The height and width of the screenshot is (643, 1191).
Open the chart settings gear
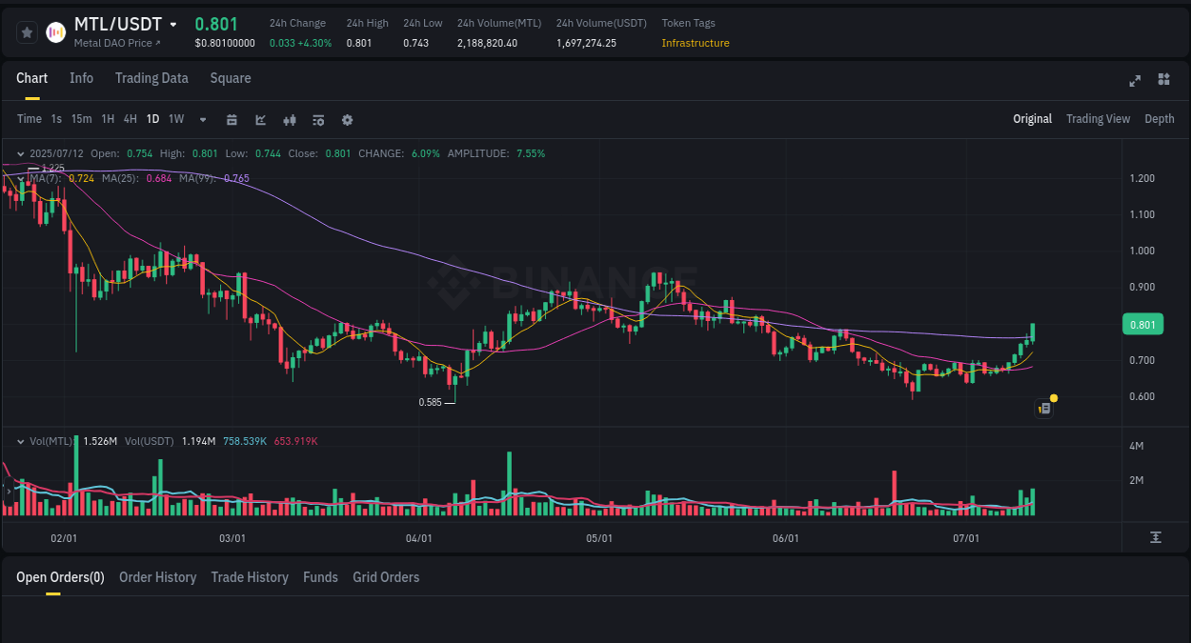[x=347, y=119]
